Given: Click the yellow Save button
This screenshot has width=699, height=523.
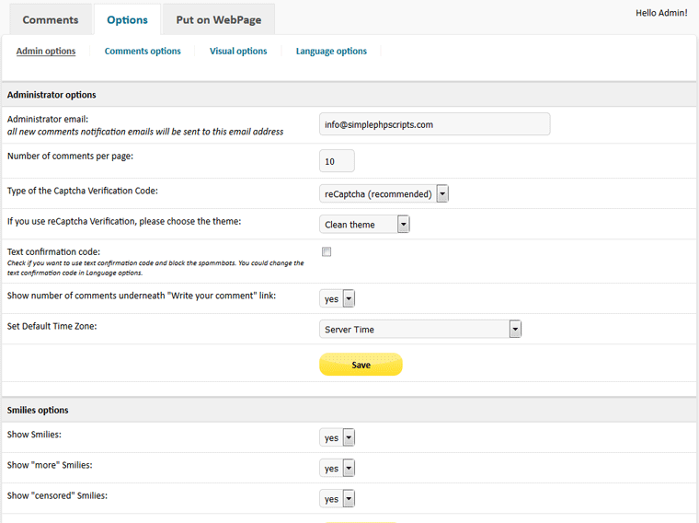Looking at the screenshot, I should pyautogui.click(x=361, y=364).
